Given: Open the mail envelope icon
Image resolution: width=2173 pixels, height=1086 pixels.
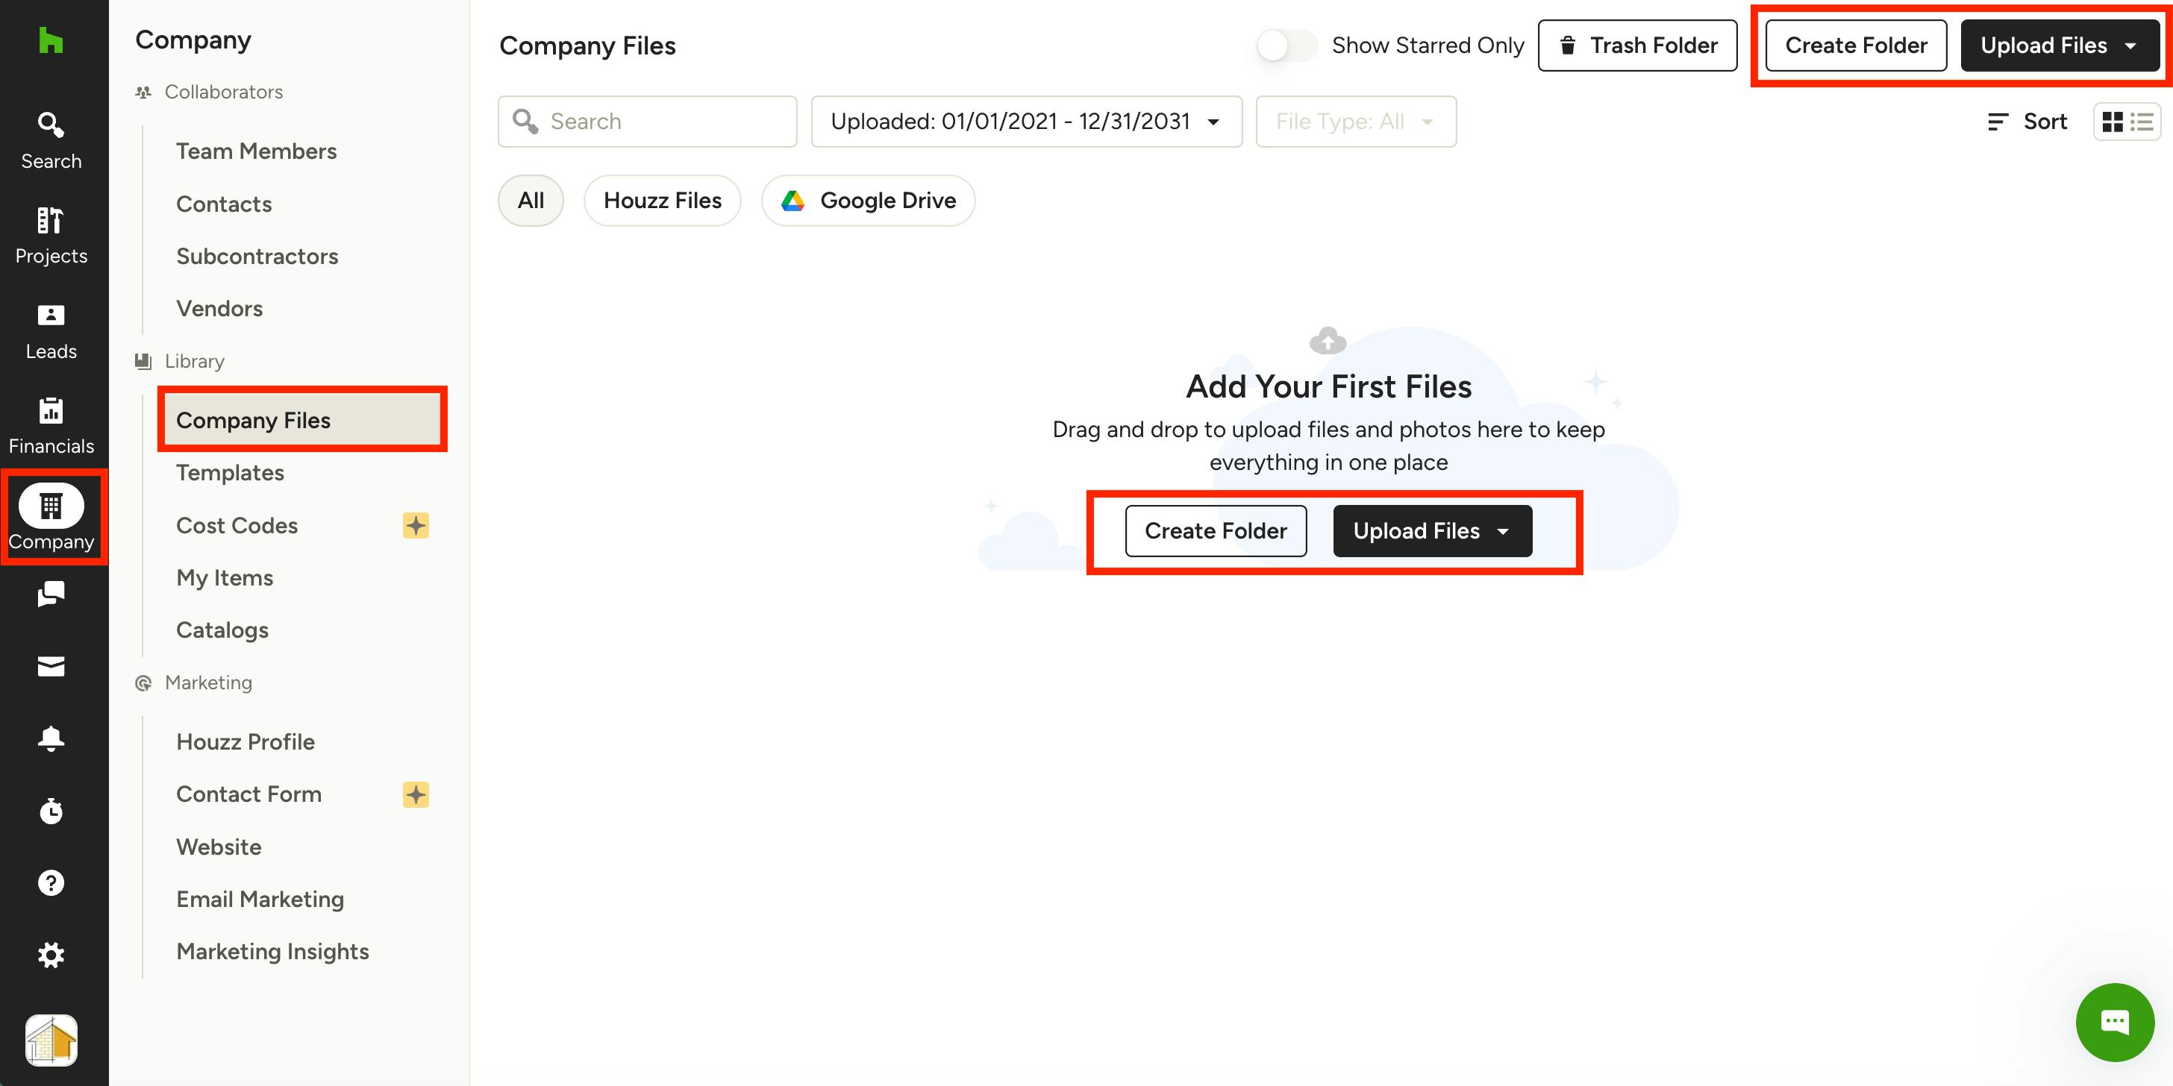Looking at the screenshot, I should click(51, 666).
